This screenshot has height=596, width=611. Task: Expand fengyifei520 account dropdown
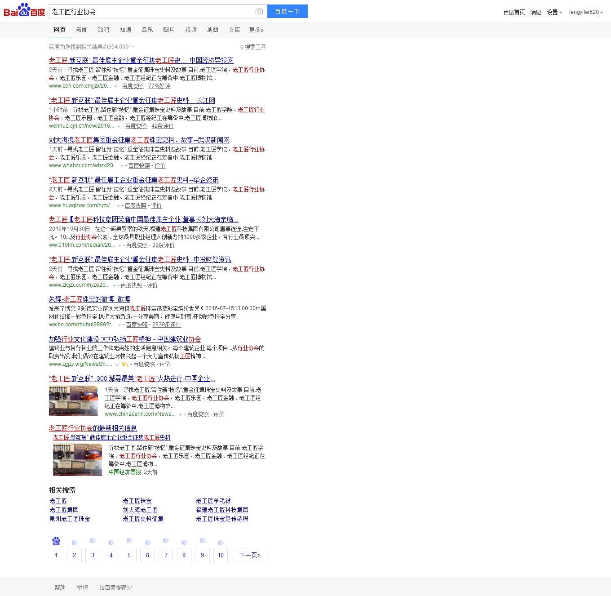click(x=586, y=12)
